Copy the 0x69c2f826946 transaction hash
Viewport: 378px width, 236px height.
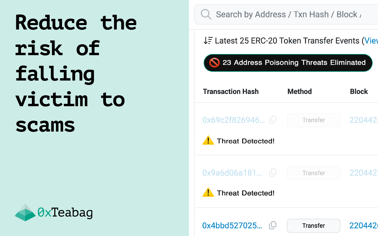point(273,120)
